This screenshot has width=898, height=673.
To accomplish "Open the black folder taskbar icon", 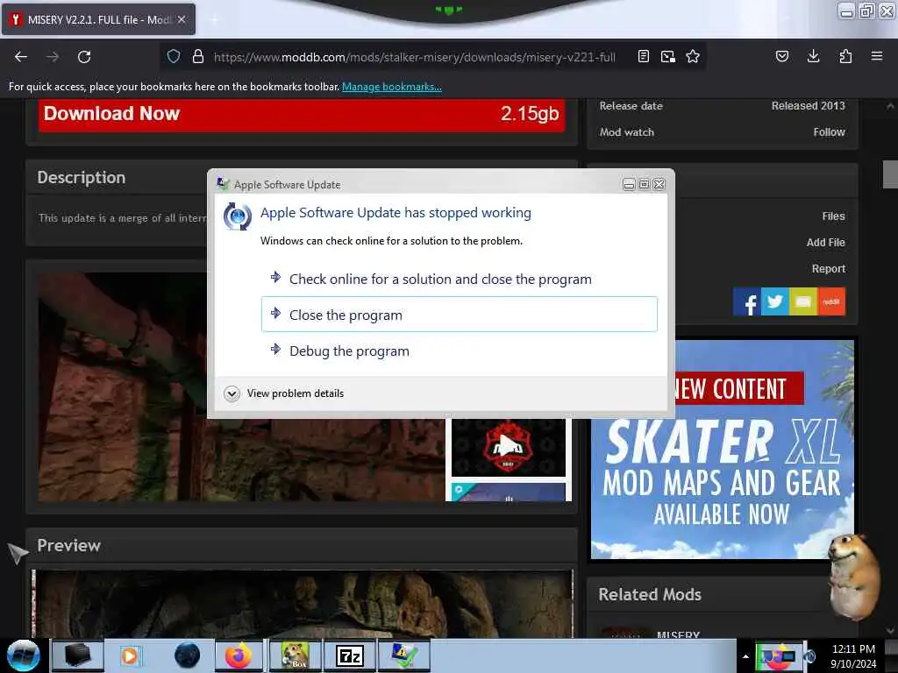I will pos(77,655).
